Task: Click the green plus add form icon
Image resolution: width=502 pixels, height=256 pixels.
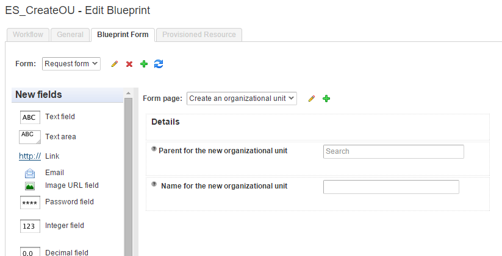Action: click(x=144, y=64)
